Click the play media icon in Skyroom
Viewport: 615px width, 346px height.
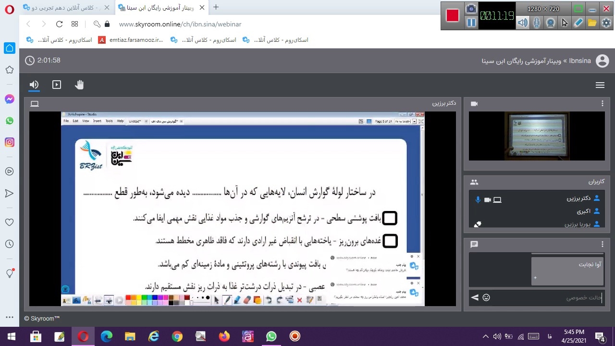coord(57,85)
